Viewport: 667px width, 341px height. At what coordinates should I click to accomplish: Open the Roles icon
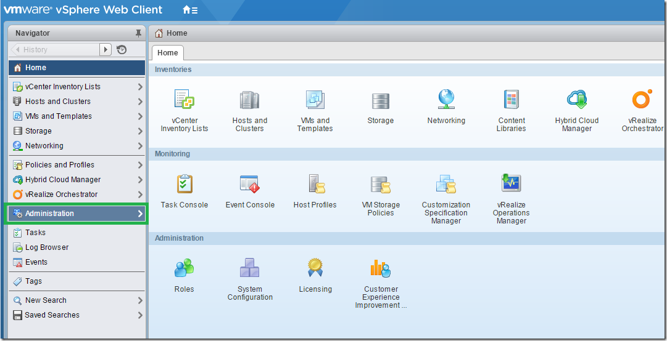(x=184, y=268)
